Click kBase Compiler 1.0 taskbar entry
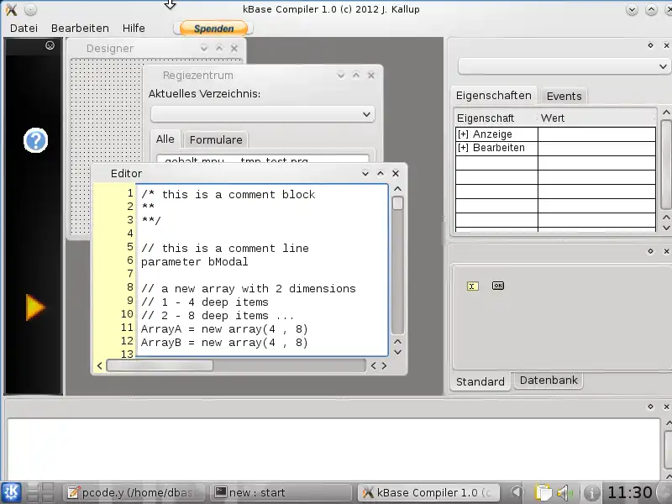Image resolution: width=672 pixels, height=504 pixels. (x=428, y=492)
